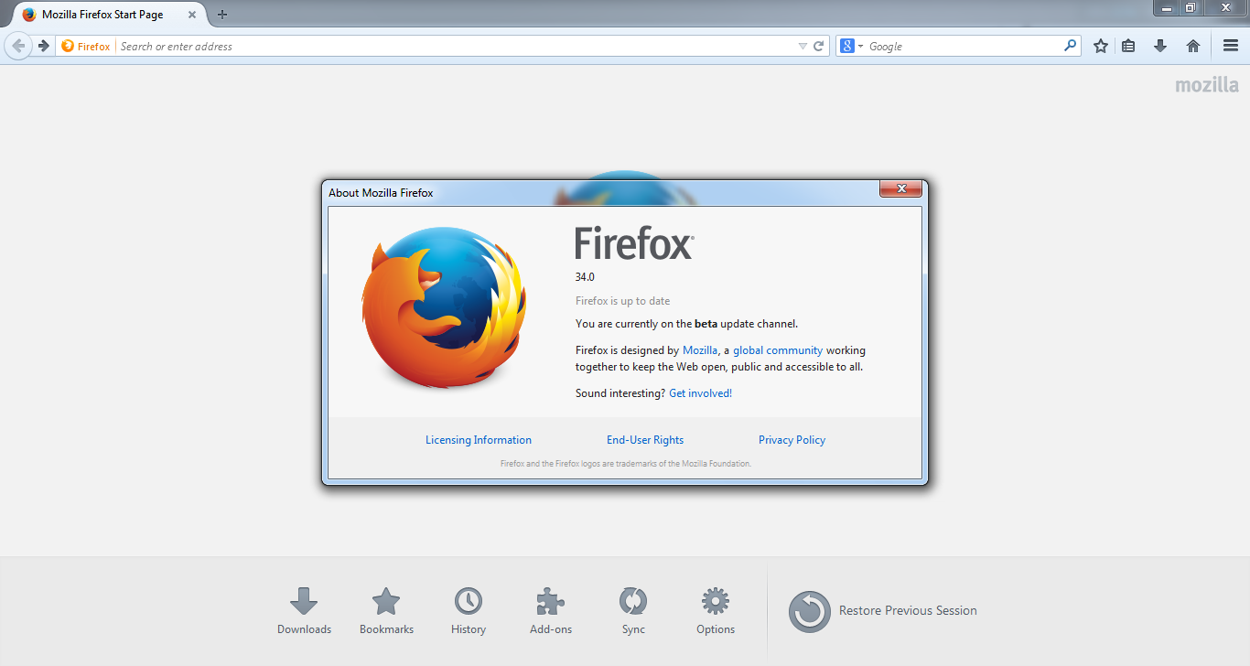Viewport: 1250px width, 666px height.
Task: Open History from start page launcher
Action: click(x=469, y=611)
